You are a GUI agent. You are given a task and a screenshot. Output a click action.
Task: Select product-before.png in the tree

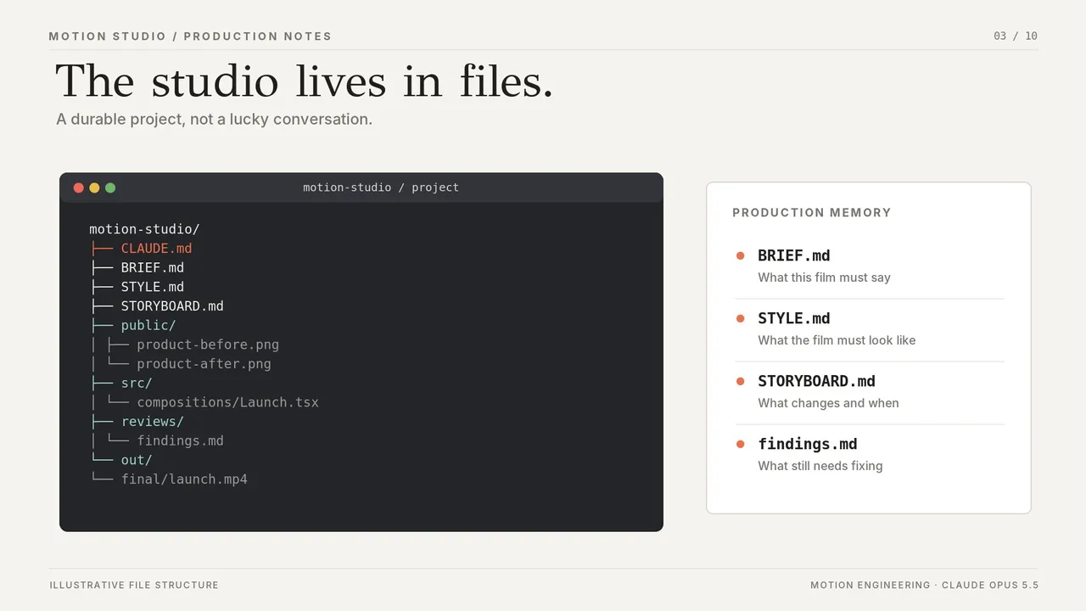[x=208, y=345]
